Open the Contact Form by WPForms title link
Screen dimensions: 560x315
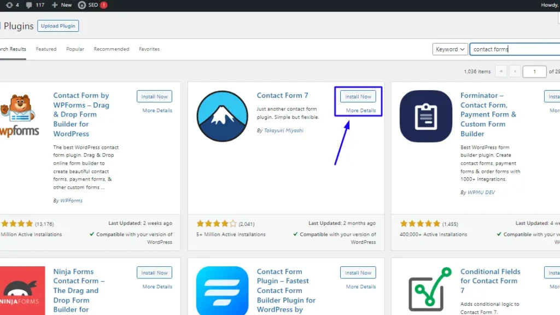82,115
